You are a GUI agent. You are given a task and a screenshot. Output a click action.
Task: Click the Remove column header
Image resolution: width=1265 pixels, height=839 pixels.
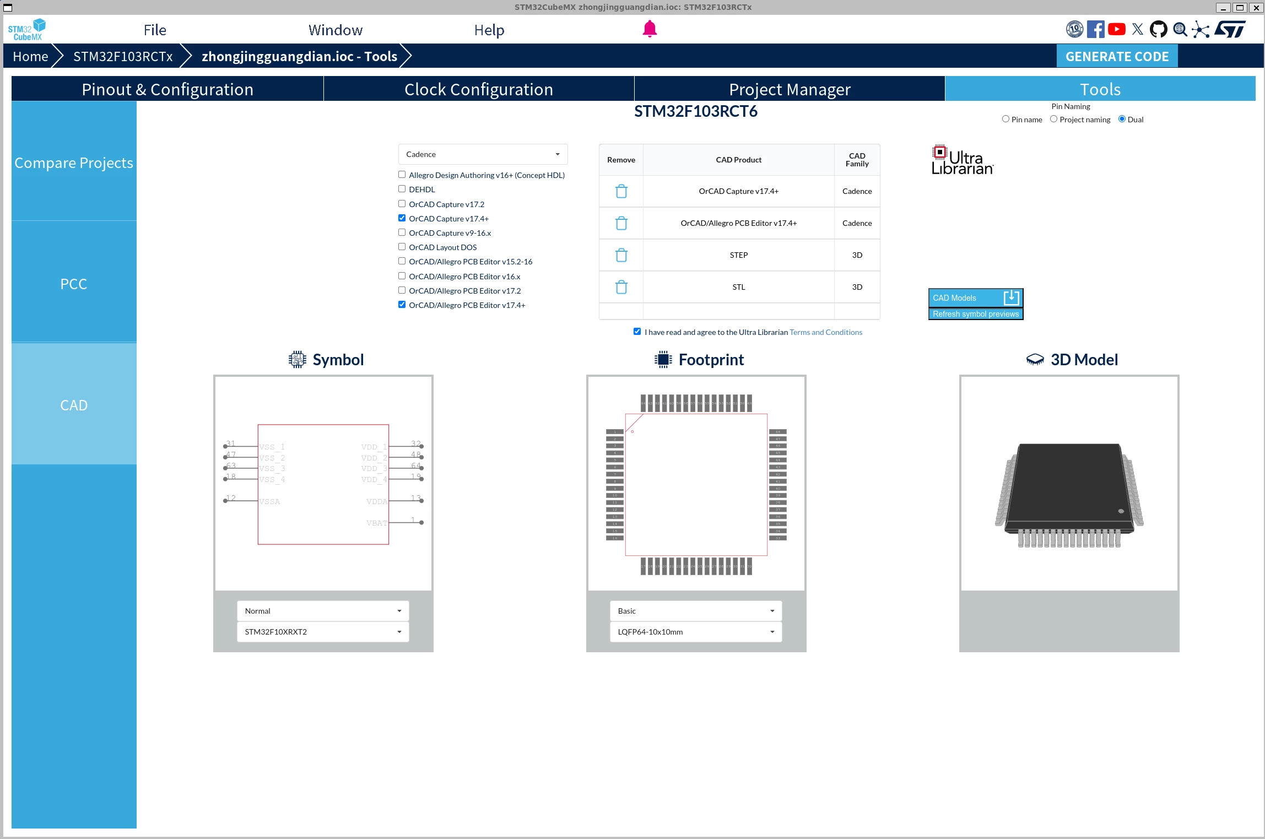(621, 160)
